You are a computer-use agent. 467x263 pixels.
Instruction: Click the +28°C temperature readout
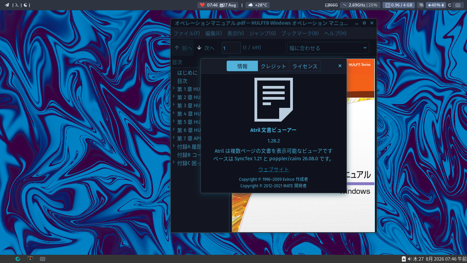tap(261, 5)
